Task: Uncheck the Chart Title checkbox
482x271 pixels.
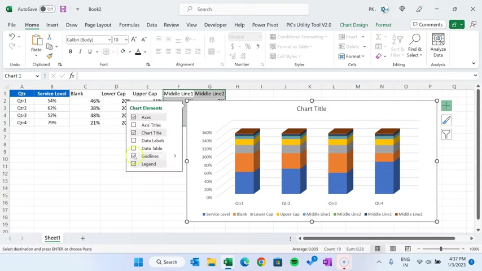Action: click(133, 133)
